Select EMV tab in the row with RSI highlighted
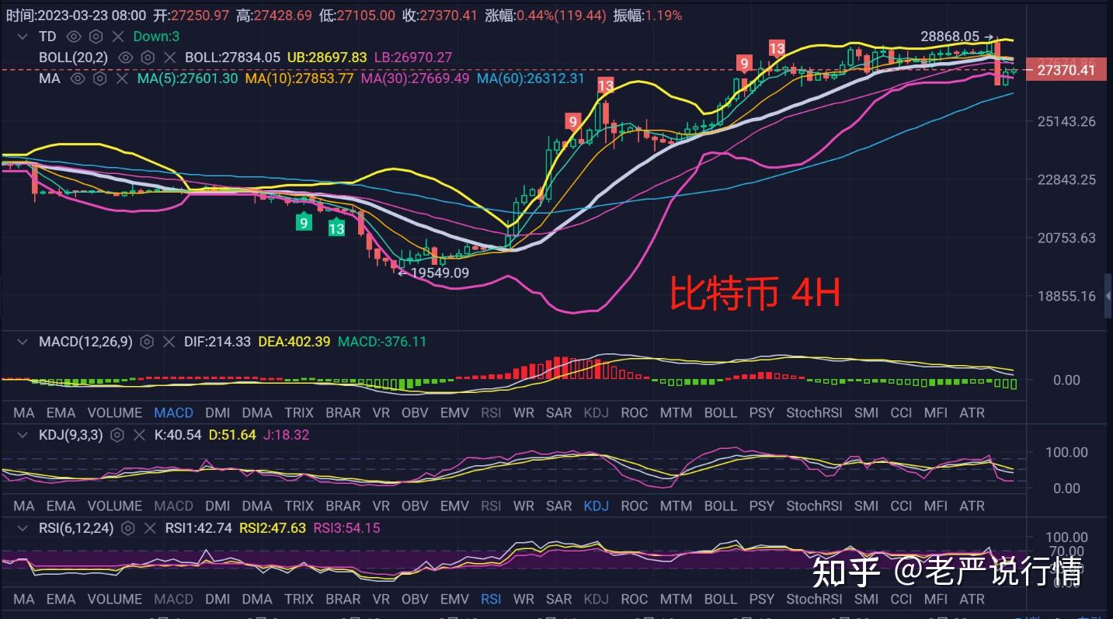 click(454, 599)
